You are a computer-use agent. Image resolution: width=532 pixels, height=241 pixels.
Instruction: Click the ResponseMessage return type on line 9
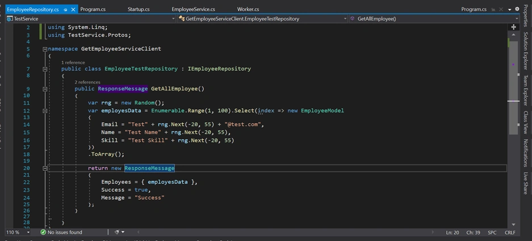pyautogui.click(x=123, y=89)
